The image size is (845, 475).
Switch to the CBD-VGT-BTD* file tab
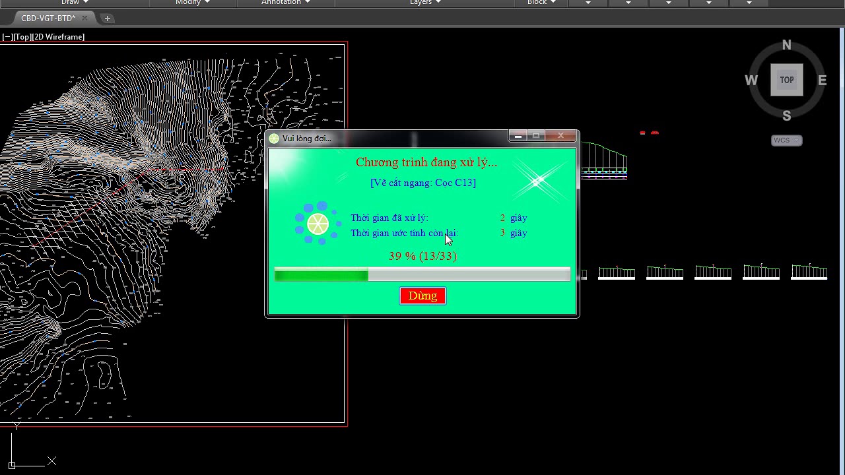pos(48,18)
